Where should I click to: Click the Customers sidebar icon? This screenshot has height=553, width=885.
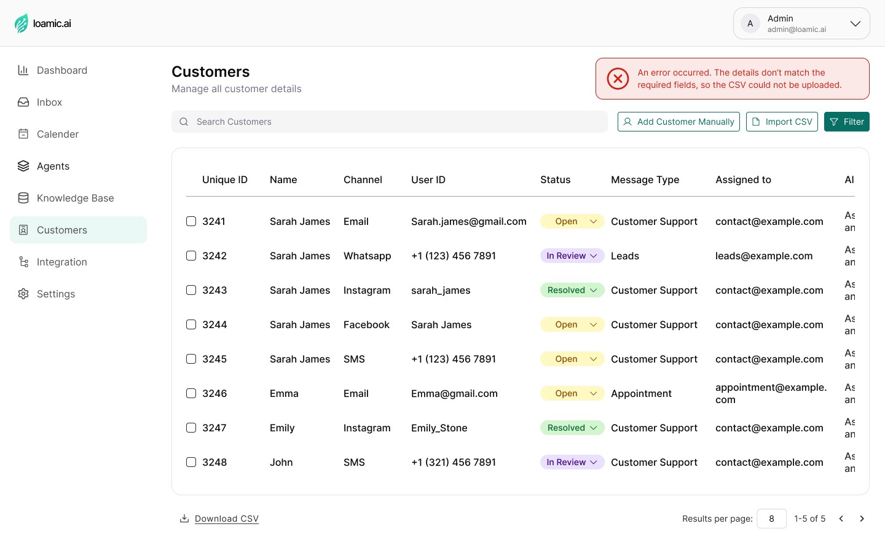(23, 230)
